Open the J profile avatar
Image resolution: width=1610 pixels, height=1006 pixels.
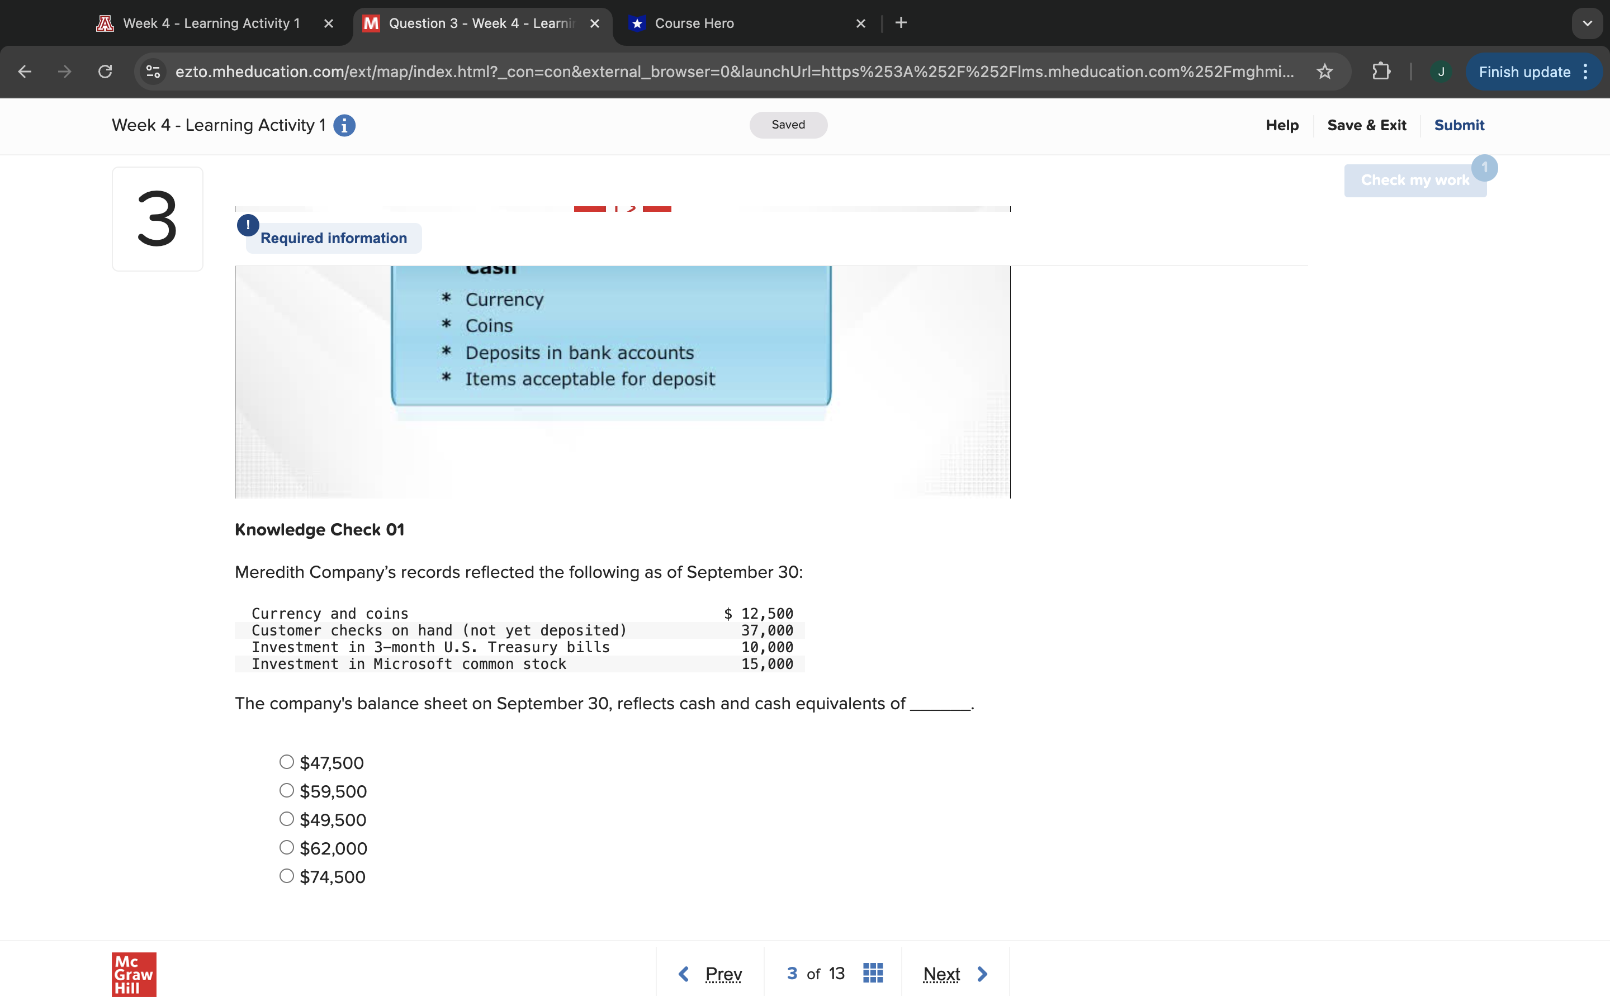coord(1441,72)
